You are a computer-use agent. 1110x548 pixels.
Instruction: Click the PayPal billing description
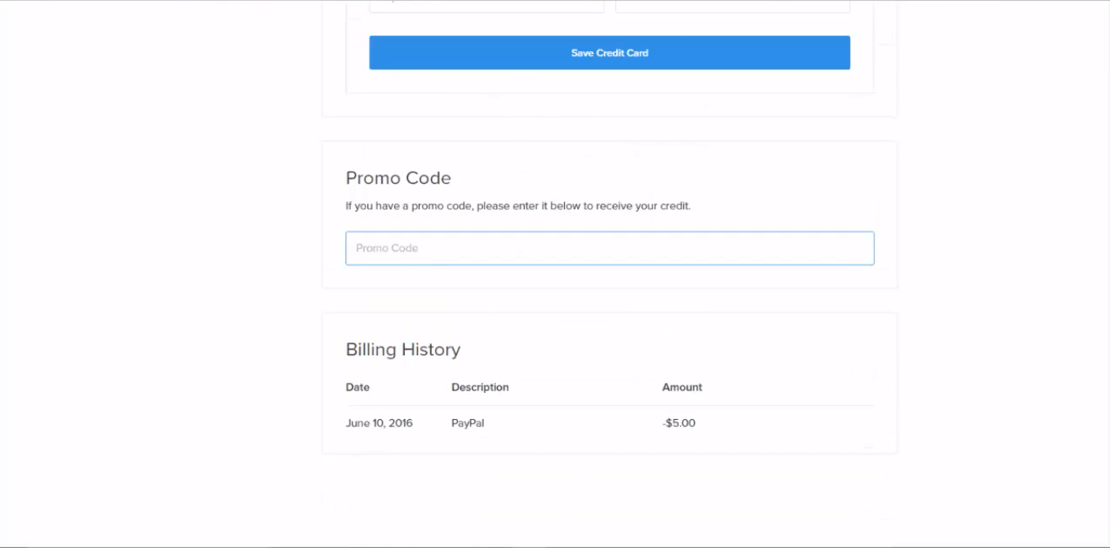pos(468,423)
